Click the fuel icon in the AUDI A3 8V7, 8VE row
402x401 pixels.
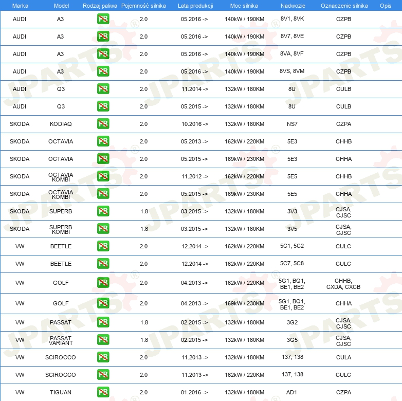[x=103, y=37]
